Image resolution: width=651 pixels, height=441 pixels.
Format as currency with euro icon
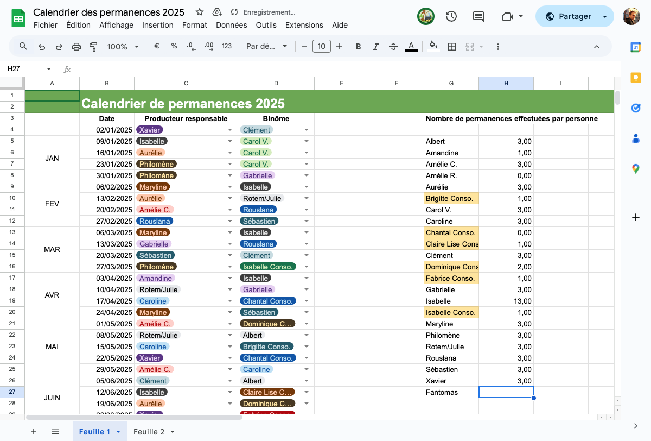[x=157, y=46]
